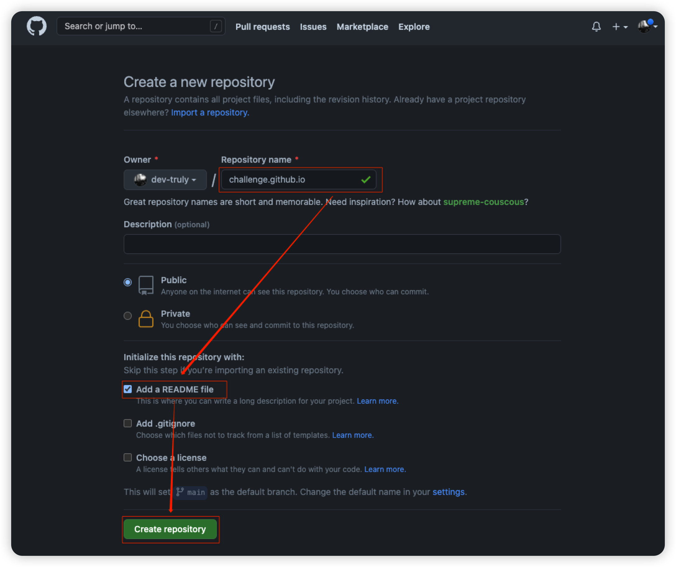
Task: Click the slash shortcut key icon
Action: [216, 26]
